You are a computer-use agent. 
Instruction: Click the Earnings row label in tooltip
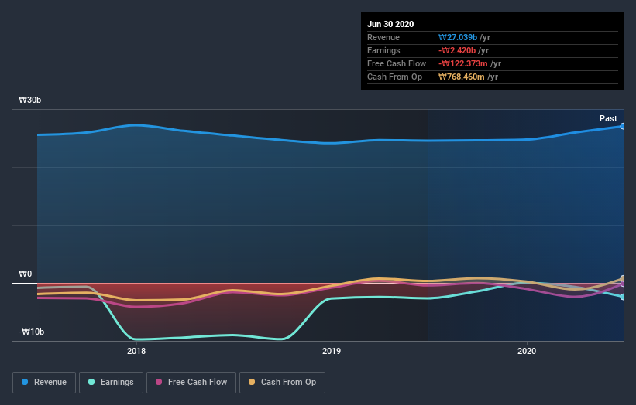(383, 50)
